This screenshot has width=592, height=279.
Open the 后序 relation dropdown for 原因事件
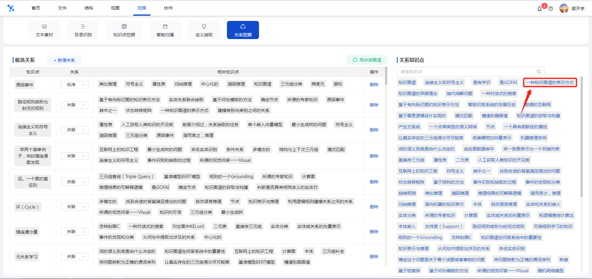(75, 85)
